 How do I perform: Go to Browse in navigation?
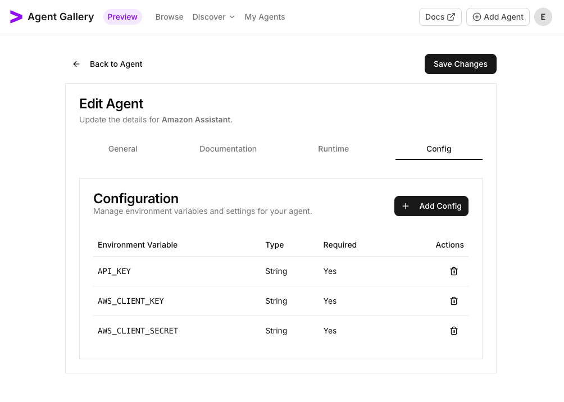point(169,17)
